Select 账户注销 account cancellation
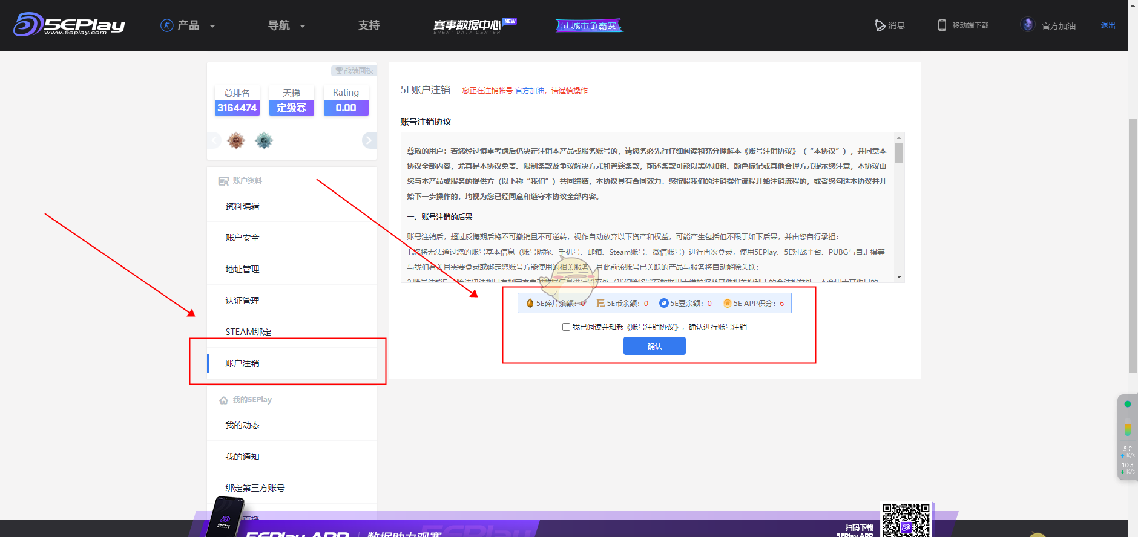The image size is (1138, 537). click(x=292, y=363)
